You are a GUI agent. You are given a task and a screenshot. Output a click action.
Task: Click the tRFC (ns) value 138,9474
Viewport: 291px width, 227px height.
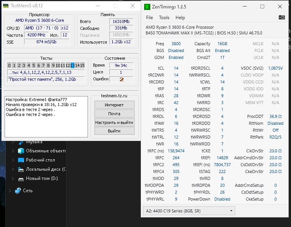[x=176, y=151]
